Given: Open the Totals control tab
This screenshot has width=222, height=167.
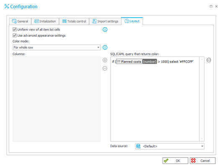Looking at the screenshot, I should pos(74,21).
